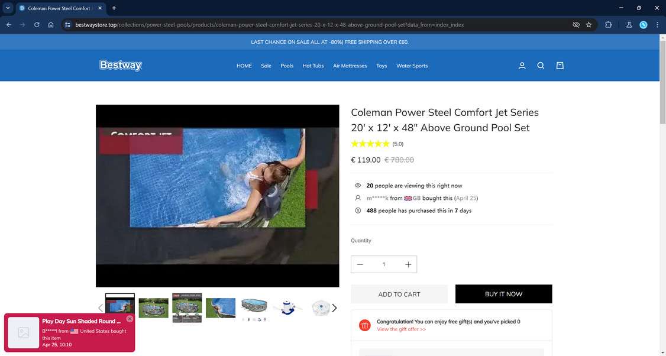Open the account profile icon
The height and width of the screenshot is (356, 666).
[522, 66]
